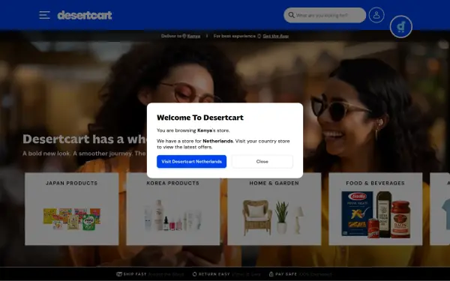Click the 'SHIP FAST' footer text
Image resolution: width=450 pixels, height=281 pixels.
[x=135, y=274]
